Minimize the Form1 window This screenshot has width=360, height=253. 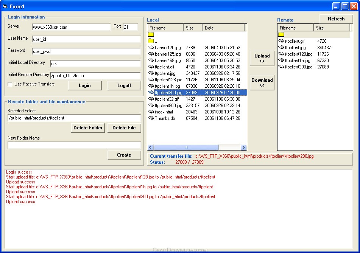click(x=336, y=6)
